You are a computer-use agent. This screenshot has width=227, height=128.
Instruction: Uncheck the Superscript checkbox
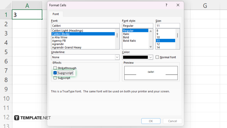point(55,73)
